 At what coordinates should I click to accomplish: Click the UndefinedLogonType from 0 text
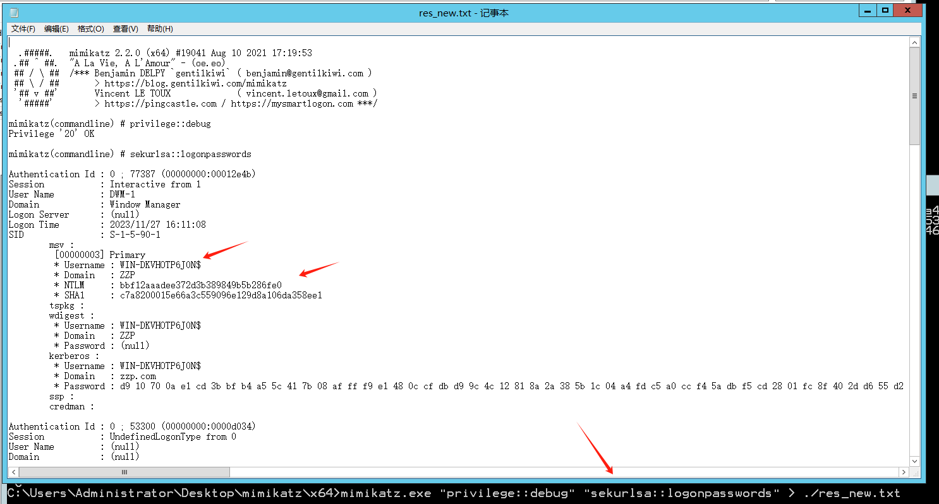[x=173, y=437]
